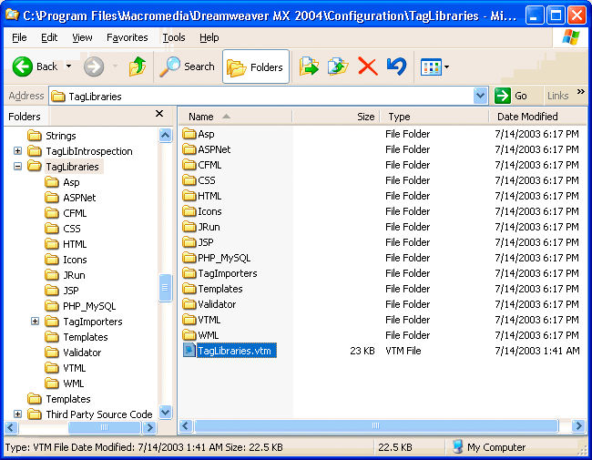Expand the Links toolbar chevron
This screenshot has width=592, height=460.
pos(581,91)
